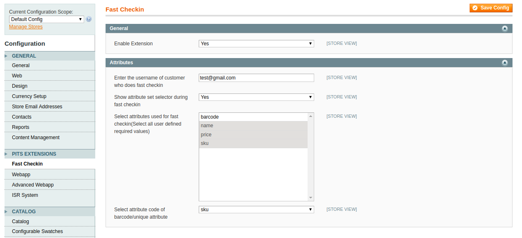
Task: Open the ISR System configuration tab
Action: (x=25, y=195)
